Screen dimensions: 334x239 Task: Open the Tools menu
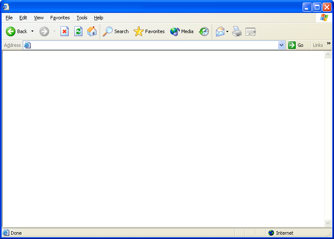point(82,18)
